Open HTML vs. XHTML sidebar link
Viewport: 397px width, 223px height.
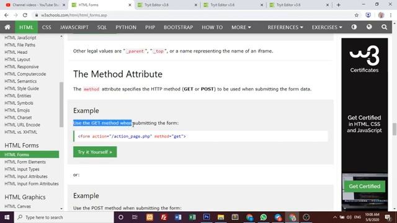[20, 132]
